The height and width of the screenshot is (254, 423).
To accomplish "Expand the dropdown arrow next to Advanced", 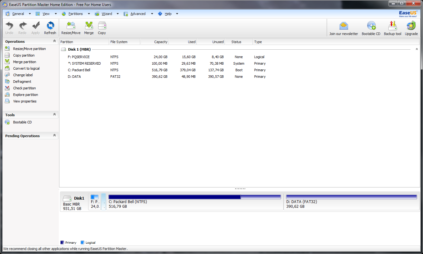I will point(152,14).
